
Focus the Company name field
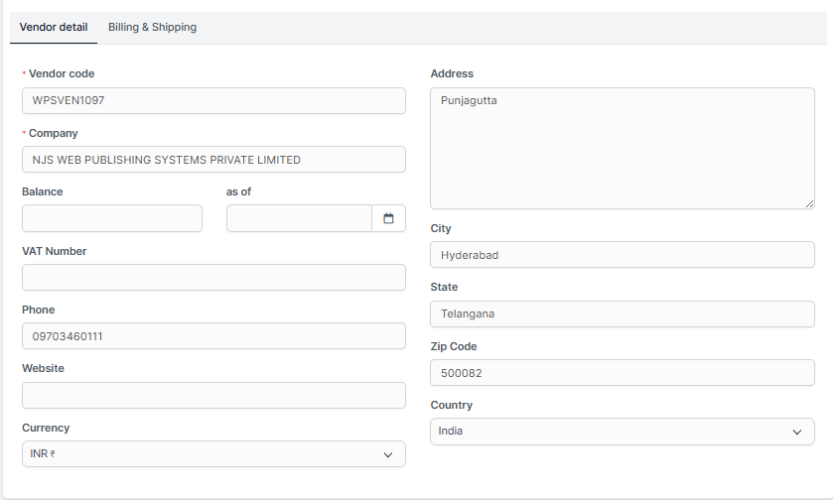point(213,160)
